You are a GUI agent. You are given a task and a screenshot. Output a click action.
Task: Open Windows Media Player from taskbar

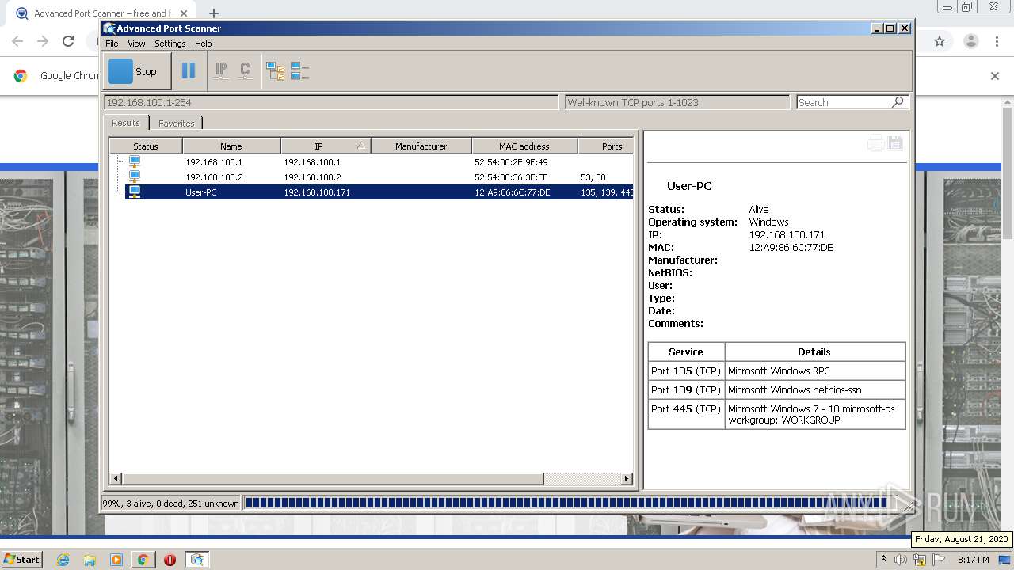coord(116,560)
